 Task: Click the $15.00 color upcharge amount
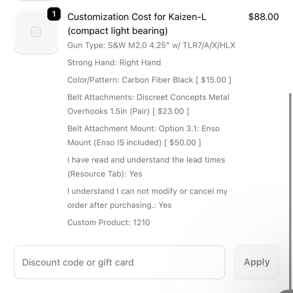213,80
